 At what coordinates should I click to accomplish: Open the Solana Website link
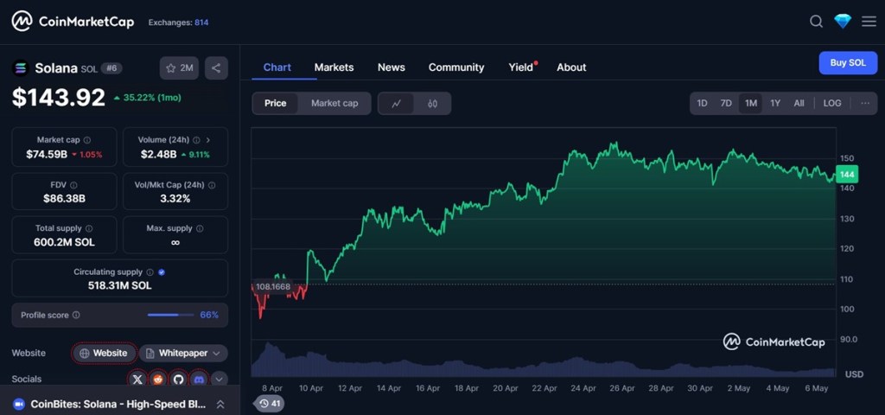click(104, 354)
